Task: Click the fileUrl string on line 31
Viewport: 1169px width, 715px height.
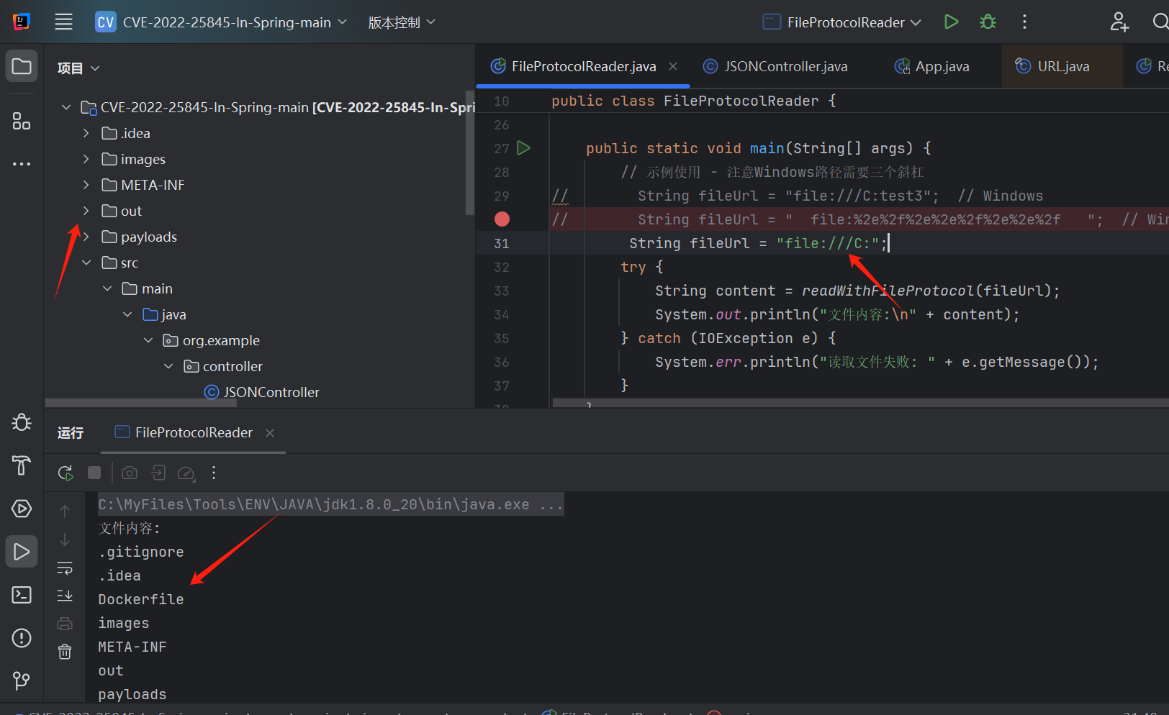Action: (x=828, y=243)
